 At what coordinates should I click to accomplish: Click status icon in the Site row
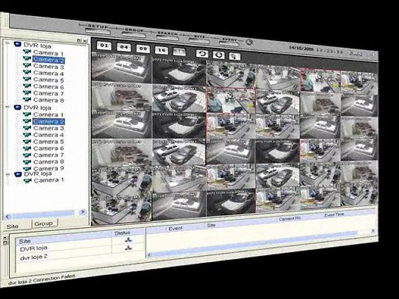(128, 240)
